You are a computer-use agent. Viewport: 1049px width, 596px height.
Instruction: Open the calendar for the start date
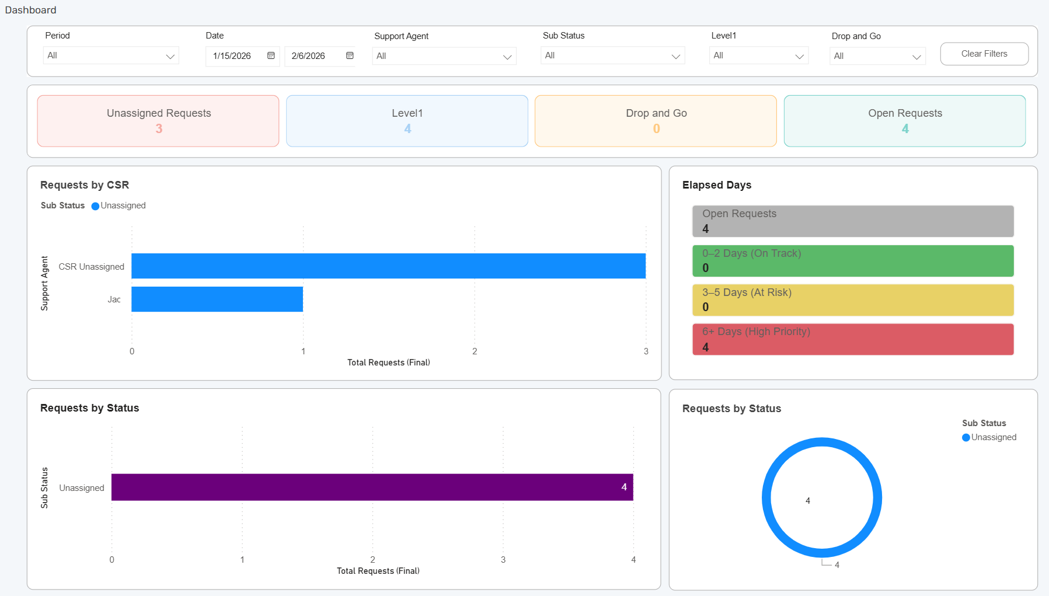pyautogui.click(x=270, y=55)
